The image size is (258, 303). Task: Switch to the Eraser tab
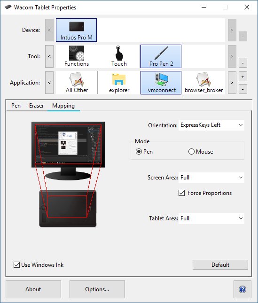[36, 106]
